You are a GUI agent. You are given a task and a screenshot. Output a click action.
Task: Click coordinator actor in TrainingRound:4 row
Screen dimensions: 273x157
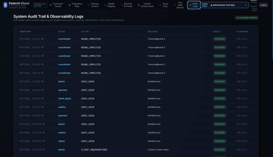pos(64,56)
